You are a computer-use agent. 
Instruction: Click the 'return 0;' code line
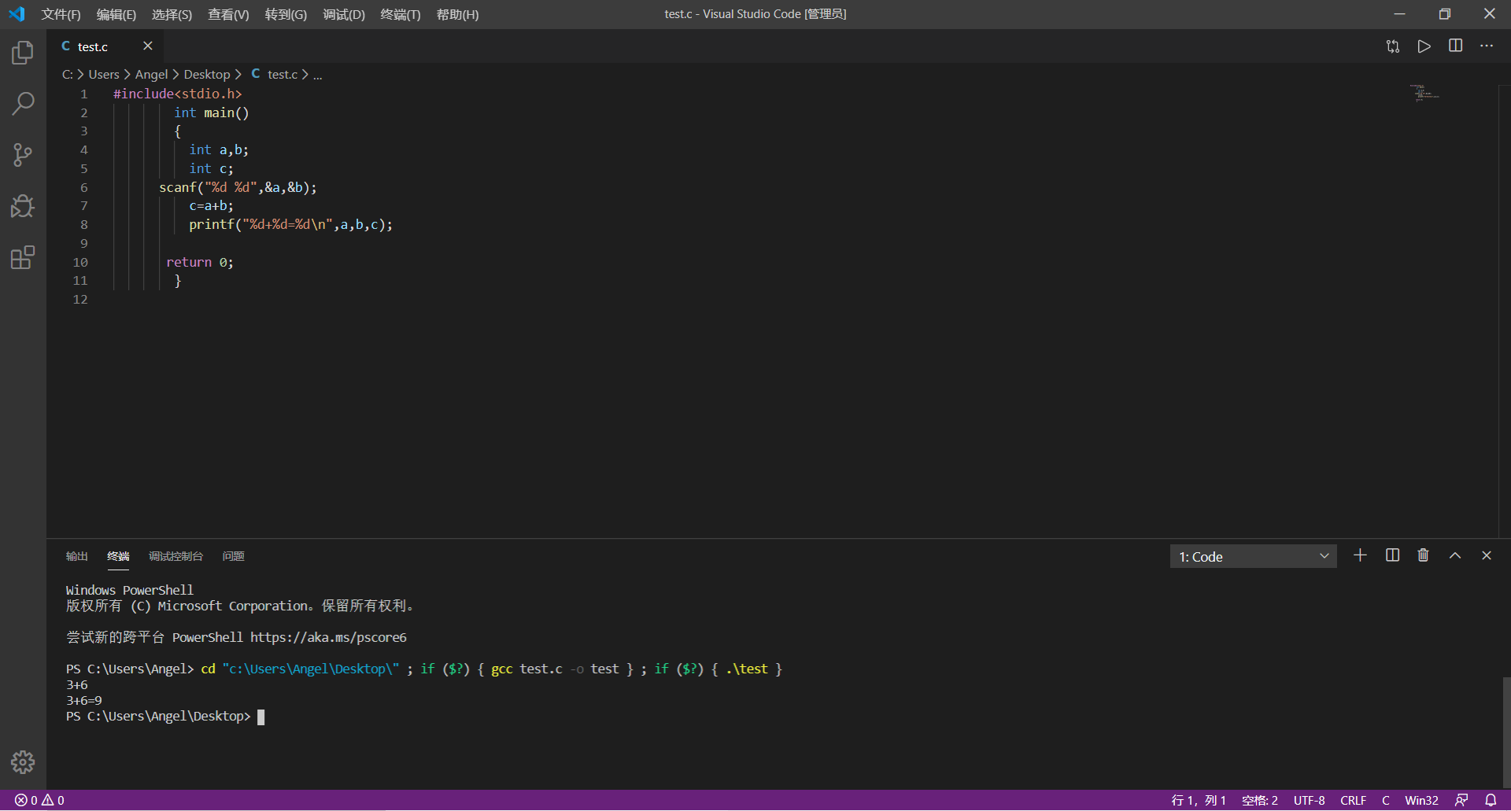[x=200, y=262]
